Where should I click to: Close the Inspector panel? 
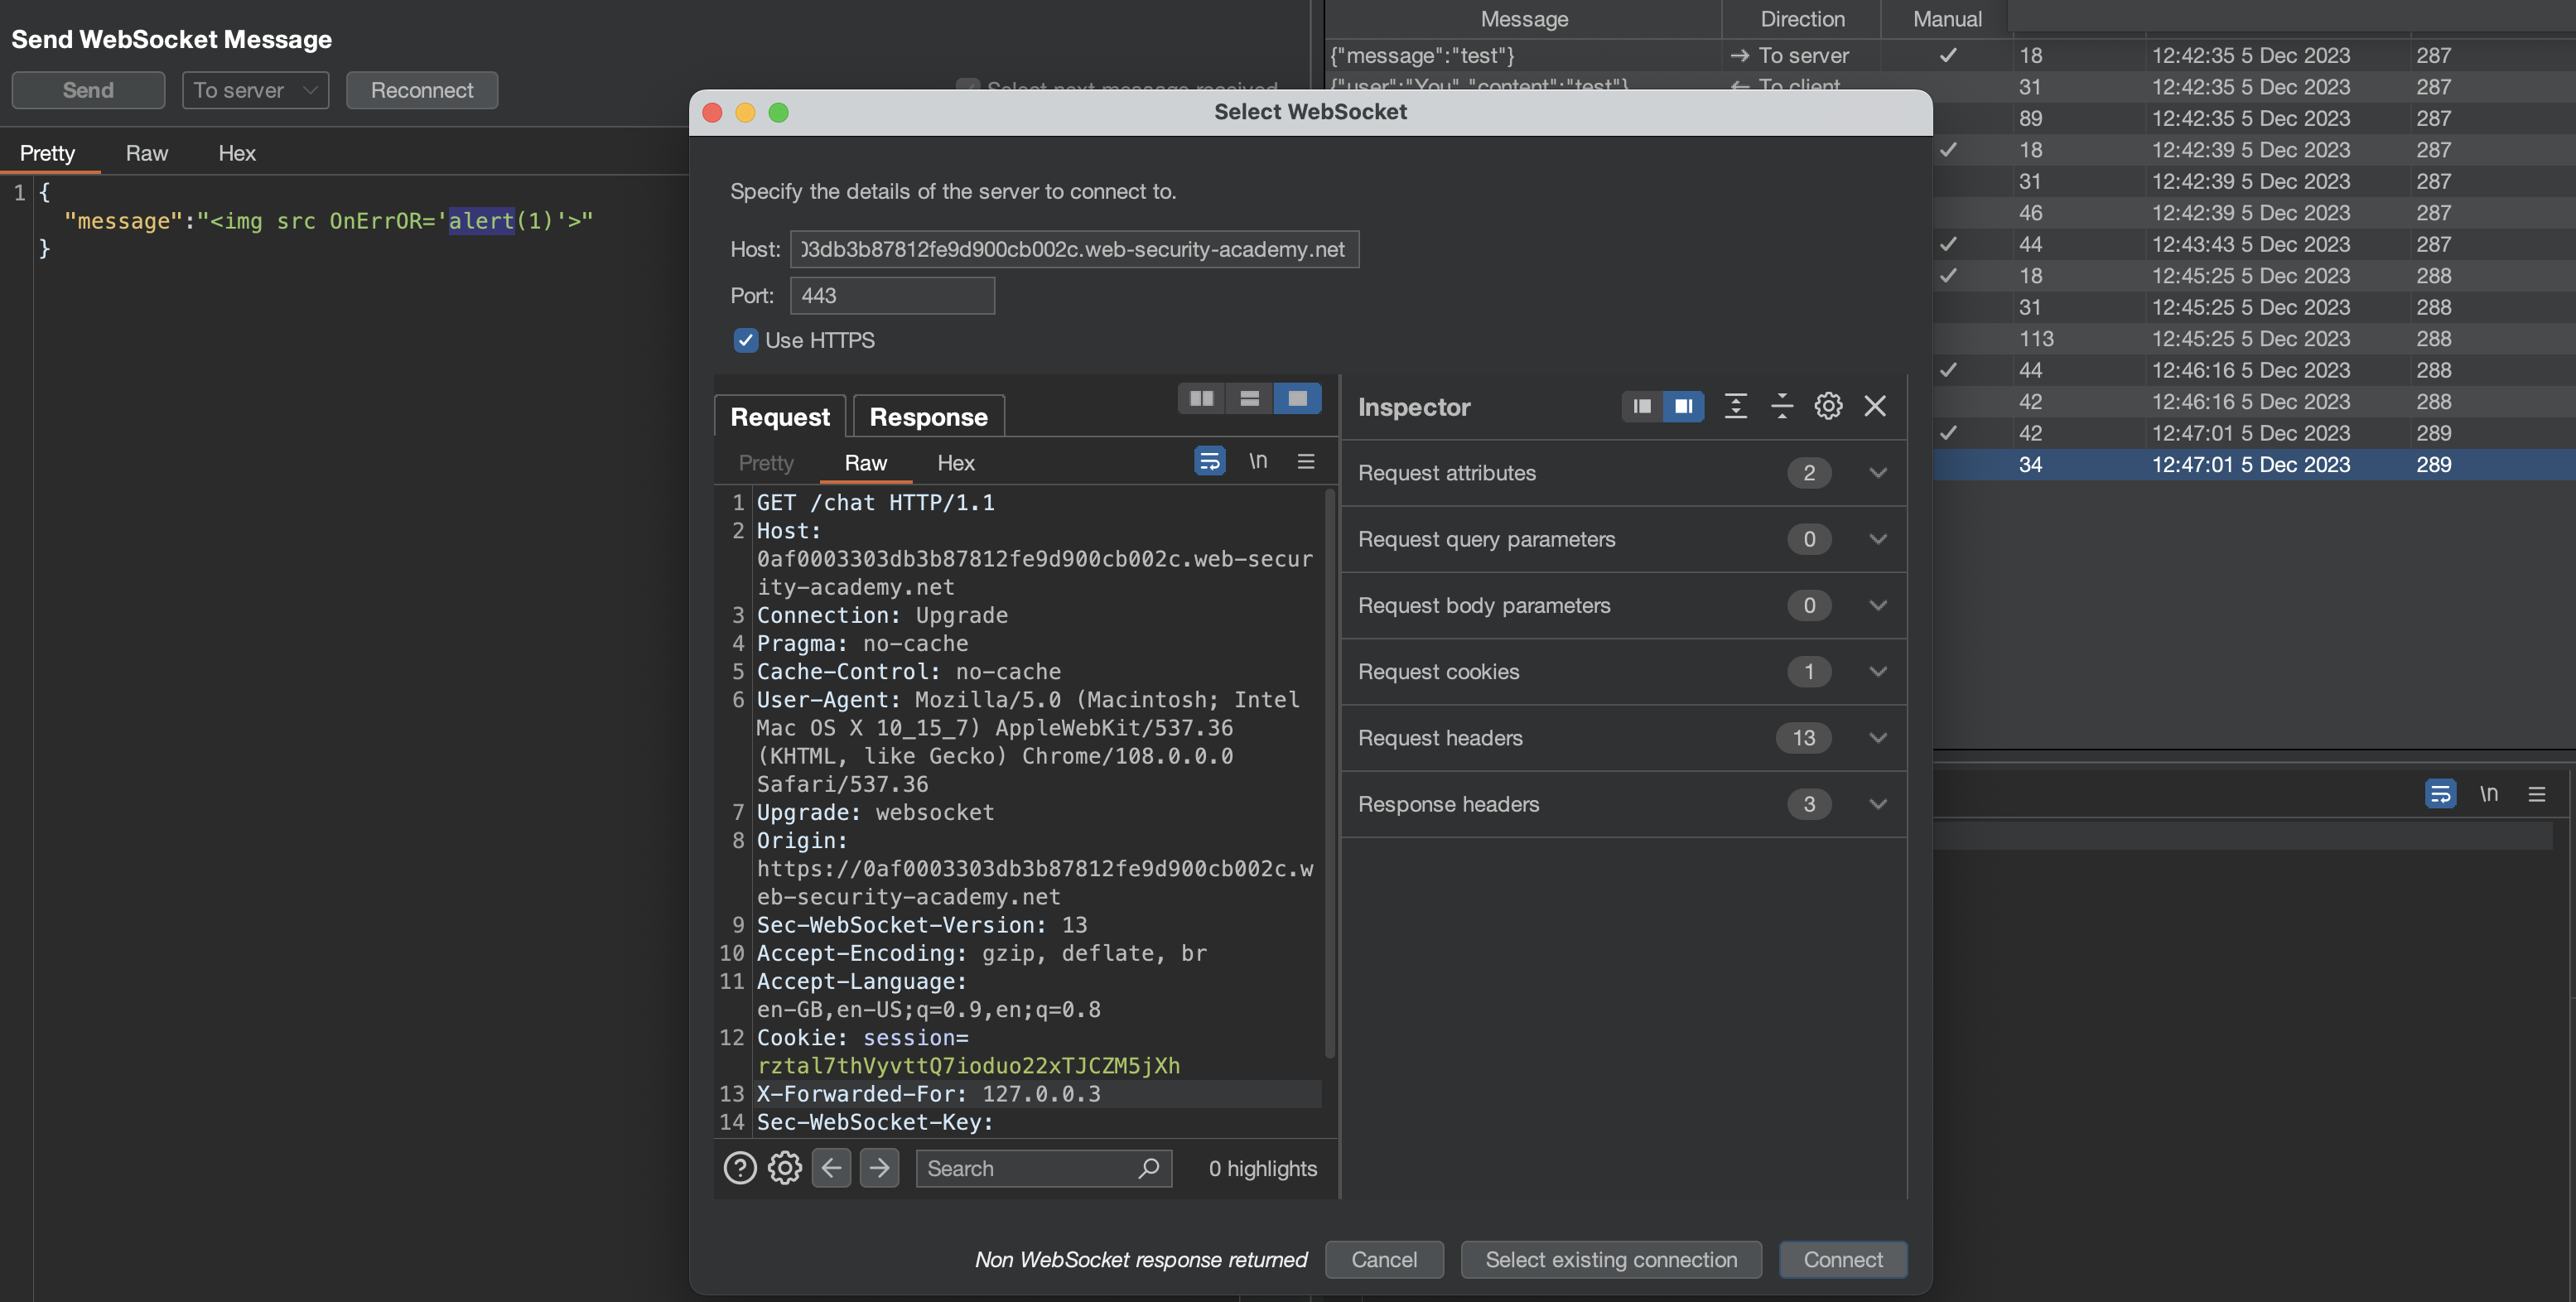[1875, 406]
